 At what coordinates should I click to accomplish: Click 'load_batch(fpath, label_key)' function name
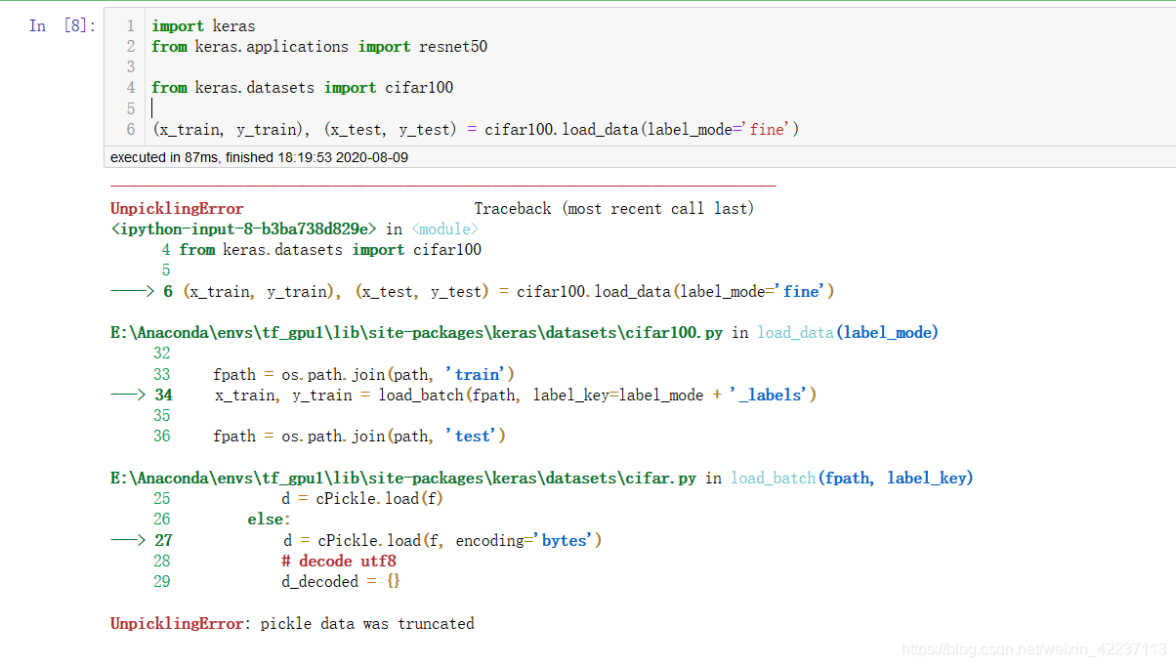[852, 479]
